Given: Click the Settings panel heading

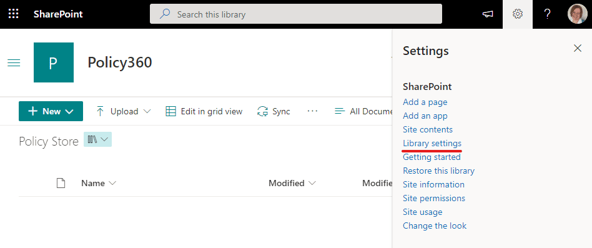Looking at the screenshot, I should [x=426, y=51].
